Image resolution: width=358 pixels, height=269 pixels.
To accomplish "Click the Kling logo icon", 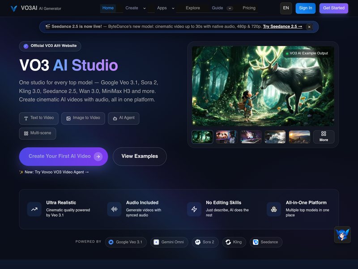I will (228, 242).
